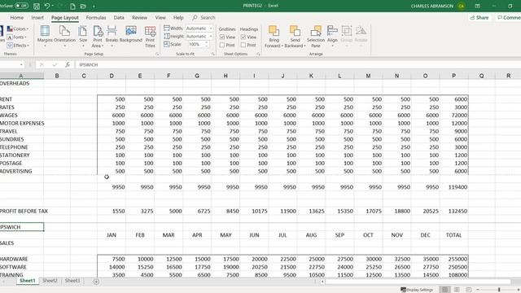Click the Print Titles tool
Viewport: 521px width, 293px height.
click(150, 36)
